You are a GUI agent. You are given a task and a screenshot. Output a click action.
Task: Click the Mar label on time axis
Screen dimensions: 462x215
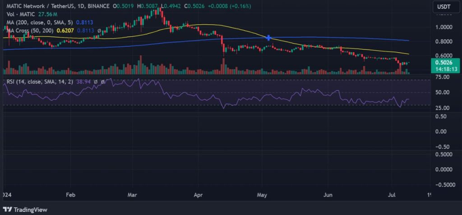pos(132,195)
